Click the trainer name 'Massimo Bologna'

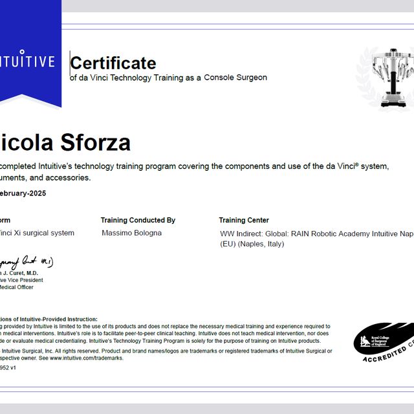(x=131, y=233)
